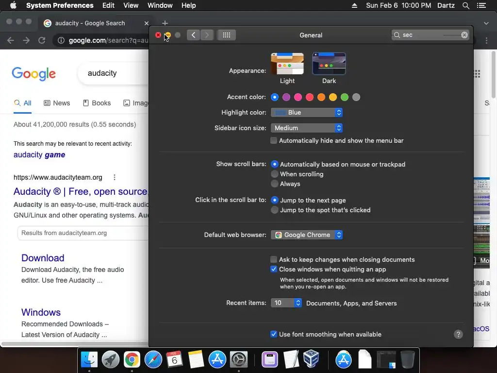Open the Default web browser dropdown

[x=307, y=235]
